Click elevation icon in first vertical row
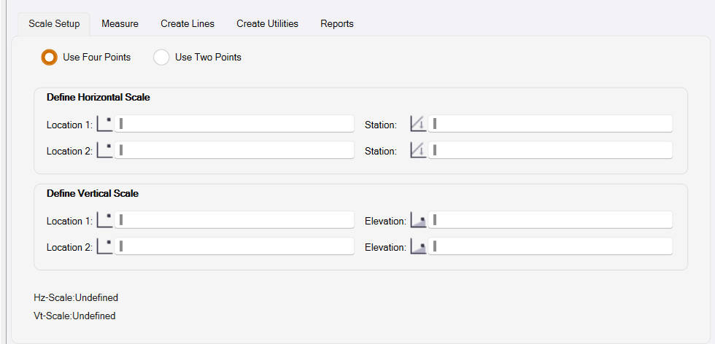The image size is (715, 344). point(418,220)
